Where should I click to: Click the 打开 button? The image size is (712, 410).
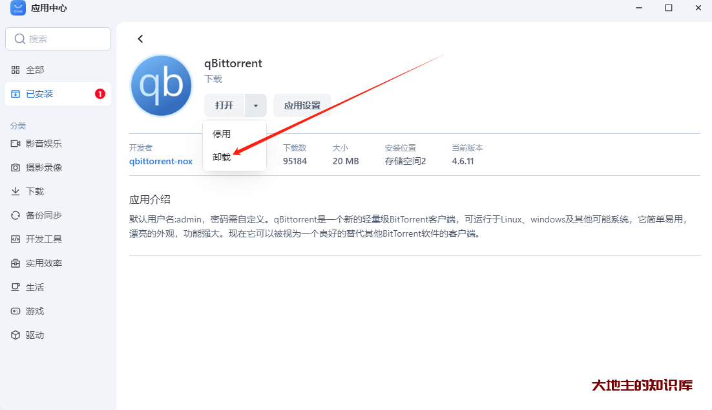(224, 105)
